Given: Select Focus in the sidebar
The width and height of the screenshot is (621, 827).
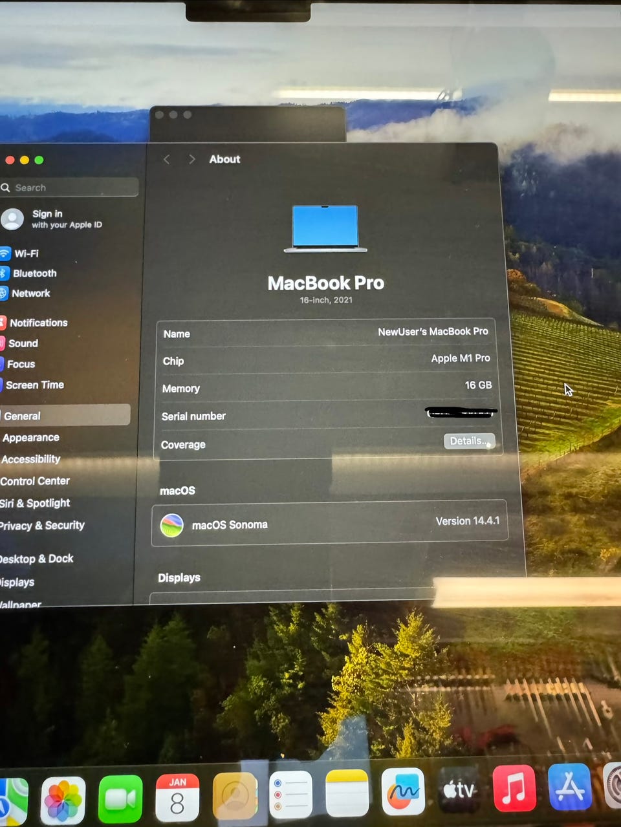Looking at the screenshot, I should pyautogui.click(x=21, y=364).
